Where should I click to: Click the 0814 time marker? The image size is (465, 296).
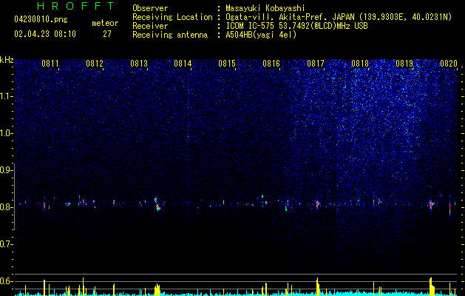click(183, 64)
